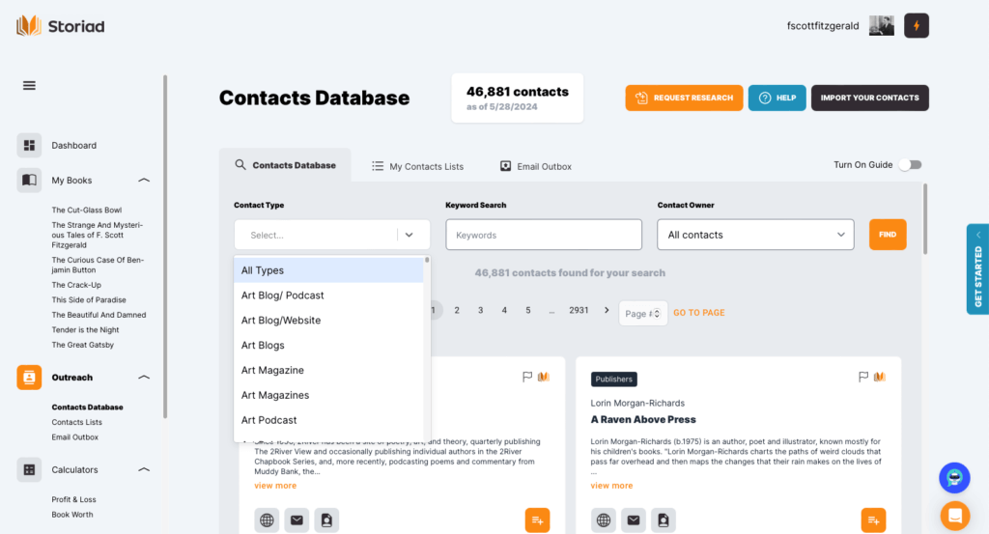Select Art Magazine from contact type list
This screenshot has width=989, height=534.
point(272,370)
